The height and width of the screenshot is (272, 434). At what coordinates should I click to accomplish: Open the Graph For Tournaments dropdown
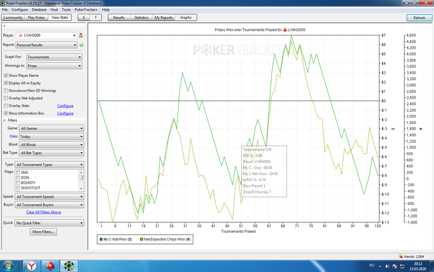point(55,57)
